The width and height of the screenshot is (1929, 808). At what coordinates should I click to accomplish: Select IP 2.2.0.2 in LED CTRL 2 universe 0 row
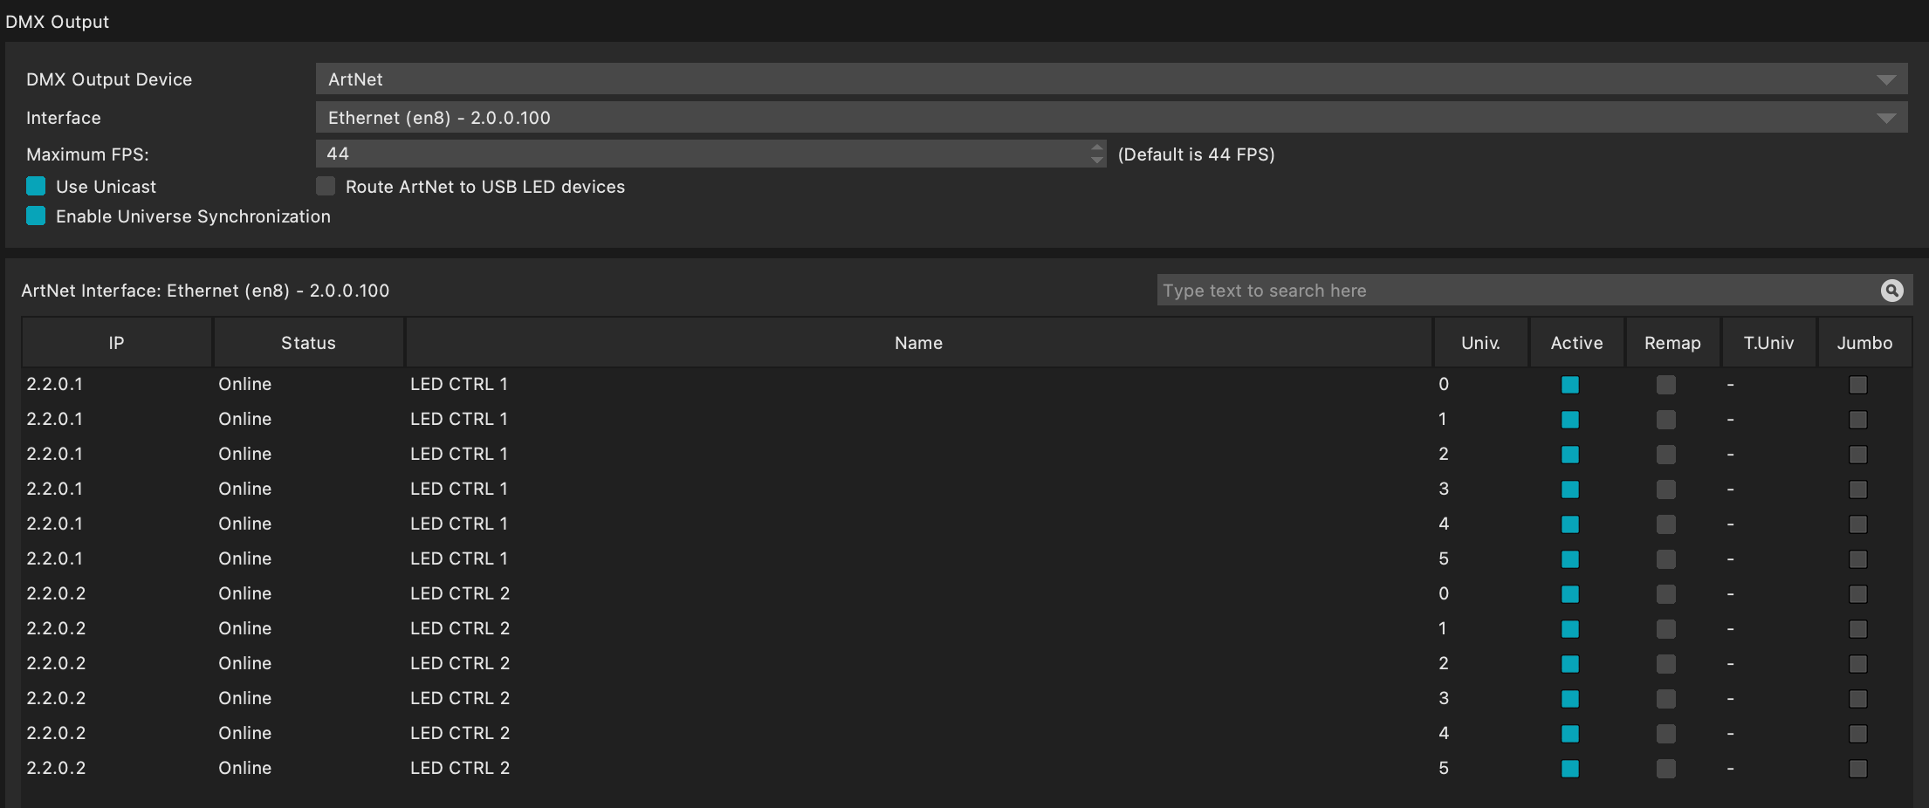pyautogui.click(x=56, y=593)
